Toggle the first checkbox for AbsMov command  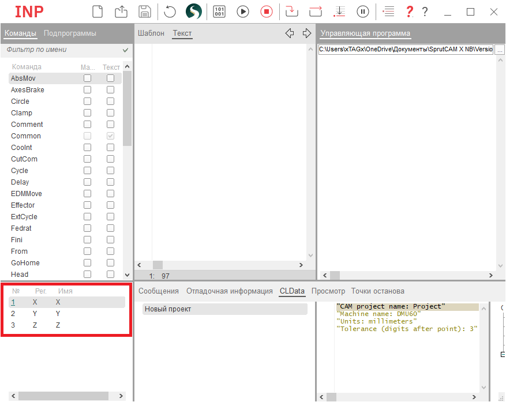click(x=87, y=78)
